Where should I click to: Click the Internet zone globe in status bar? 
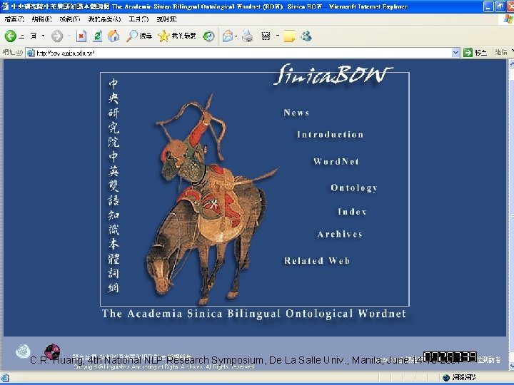(445, 378)
